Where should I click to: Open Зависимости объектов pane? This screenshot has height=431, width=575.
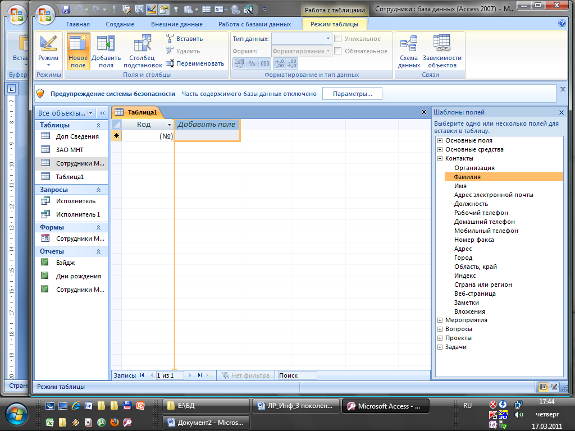coord(442,51)
